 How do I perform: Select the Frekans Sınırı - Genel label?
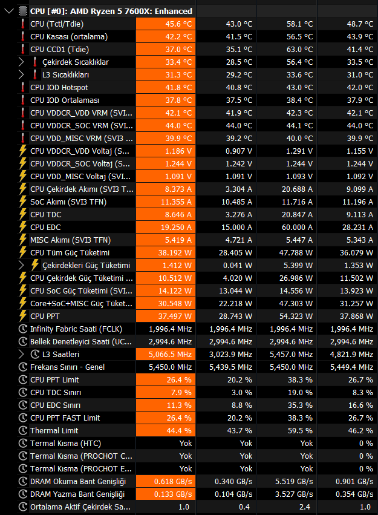tap(67, 367)
